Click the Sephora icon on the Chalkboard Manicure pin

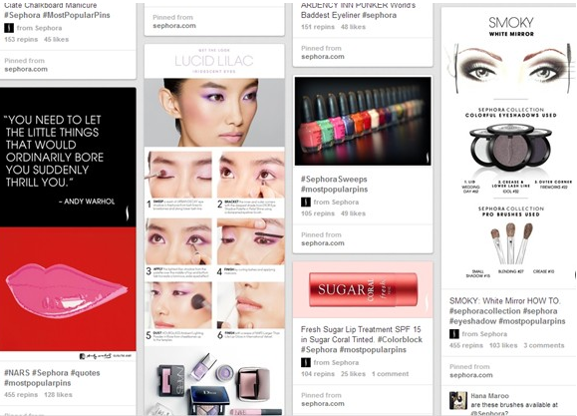pos(9,28)
